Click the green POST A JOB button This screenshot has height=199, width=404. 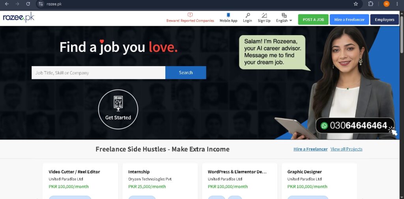coord(313,20)
